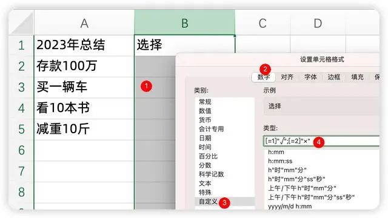Select column C header
The height and width of the screenshot is (218, 388).
click(x=263, y=23)
